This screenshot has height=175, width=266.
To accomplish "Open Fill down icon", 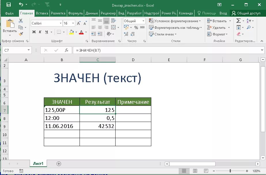I will 239,27.
